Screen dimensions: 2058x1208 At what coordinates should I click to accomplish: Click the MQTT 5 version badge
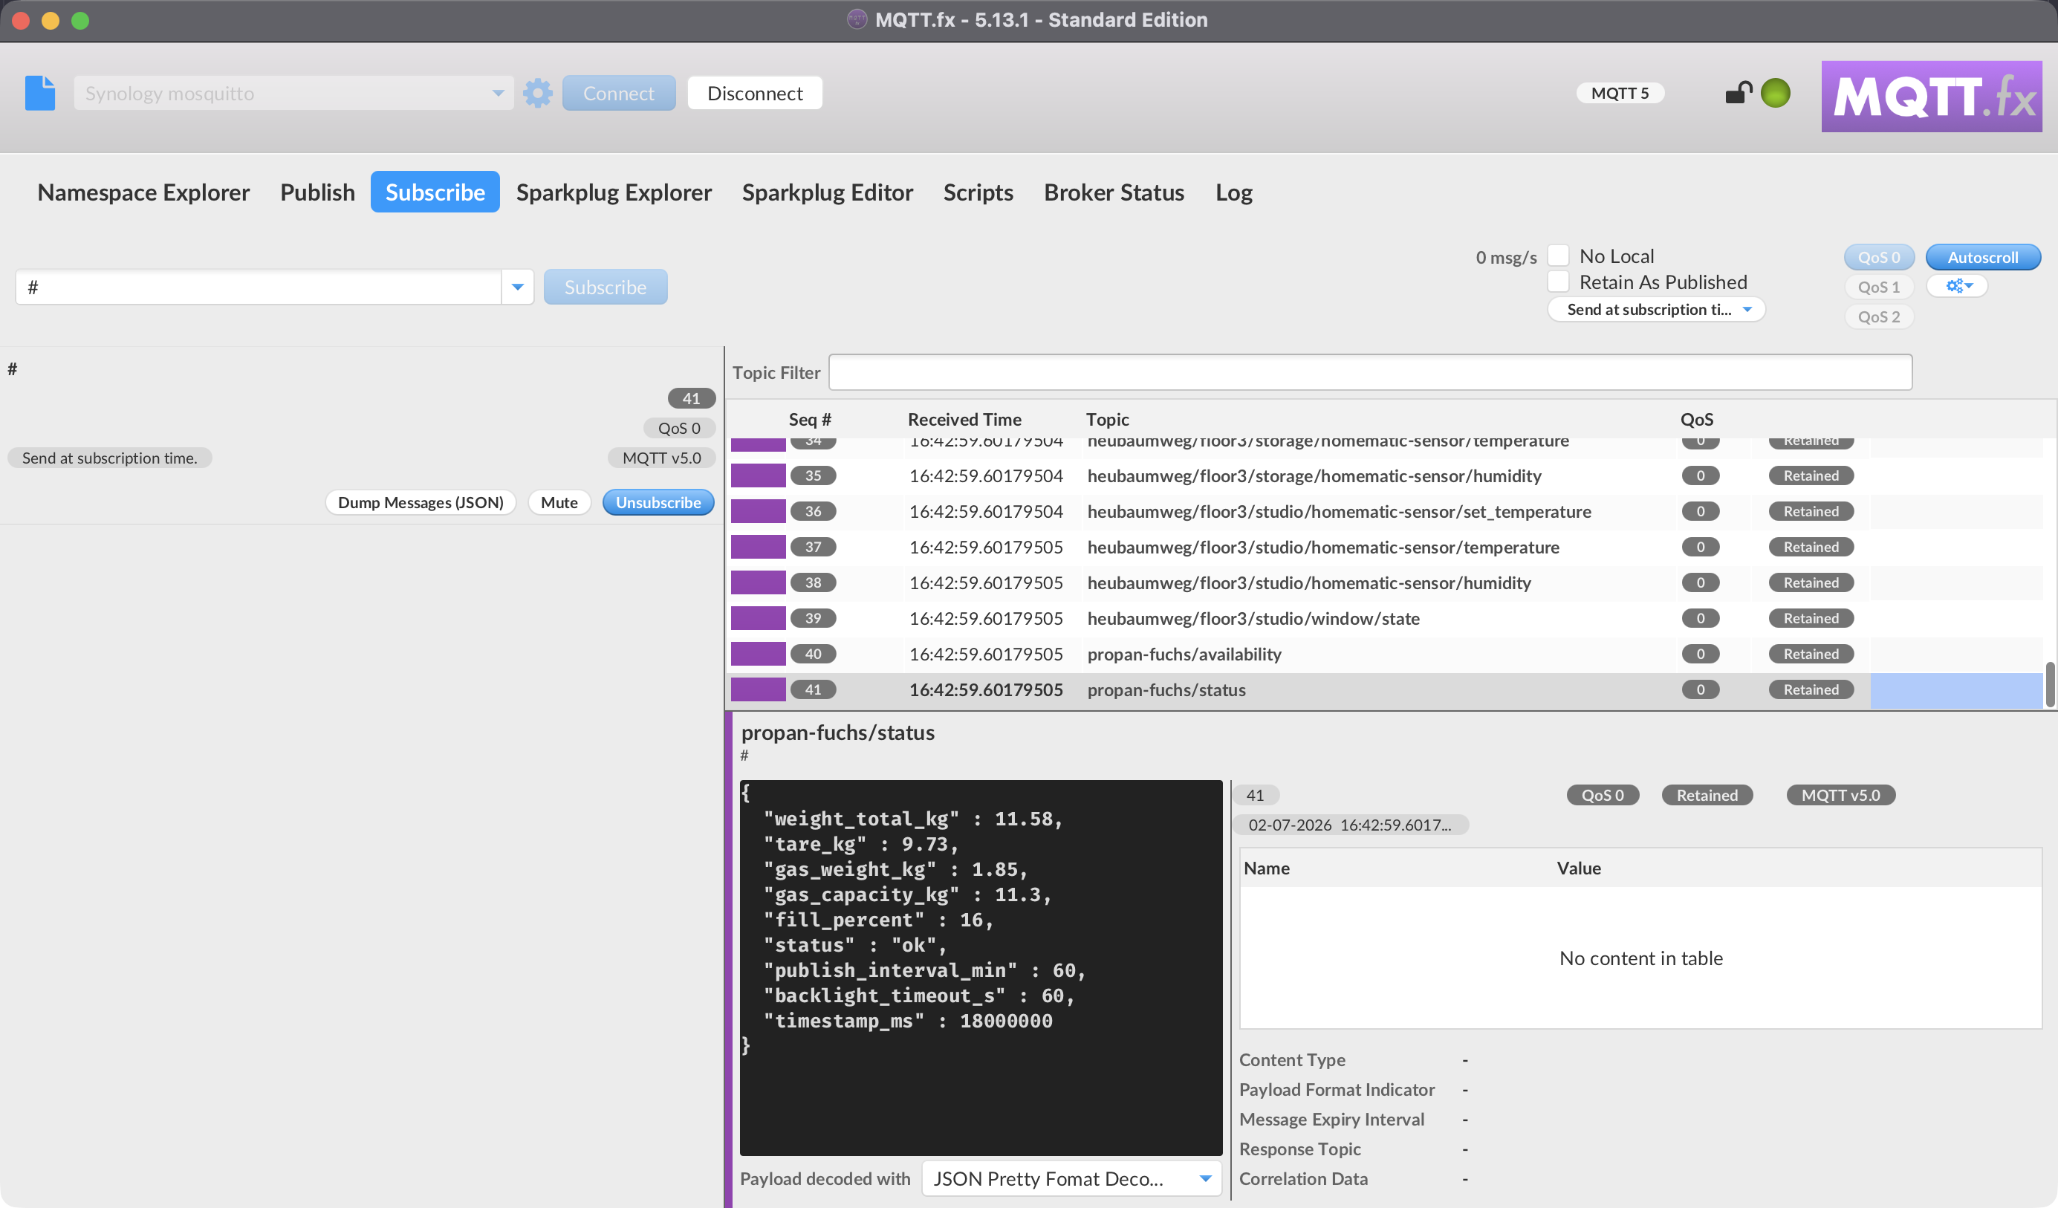point(1620,93)
